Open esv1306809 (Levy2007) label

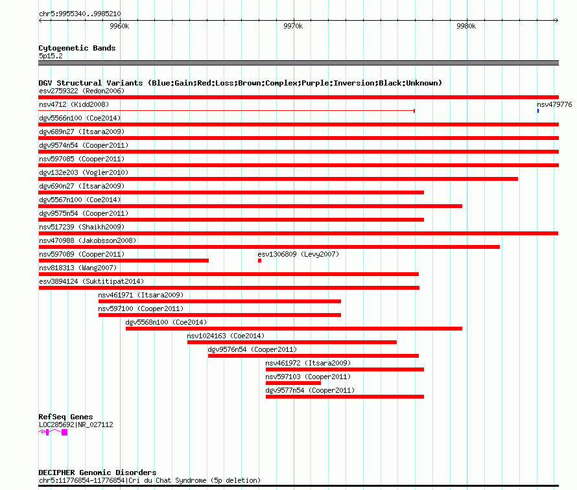tap(298, 254)
